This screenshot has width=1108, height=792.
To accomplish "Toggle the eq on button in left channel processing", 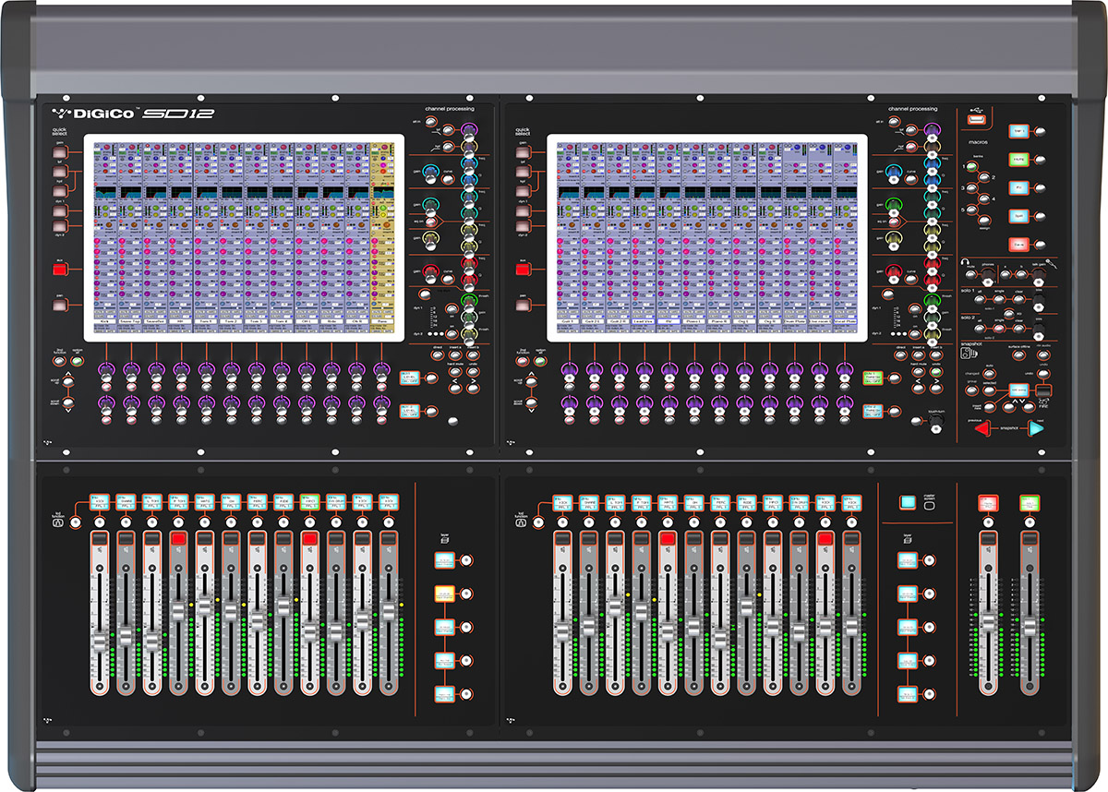I will (430, 222).
